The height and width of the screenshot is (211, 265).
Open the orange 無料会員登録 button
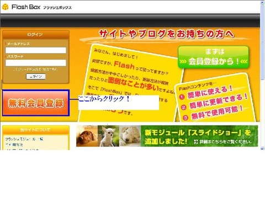(36, 103)
